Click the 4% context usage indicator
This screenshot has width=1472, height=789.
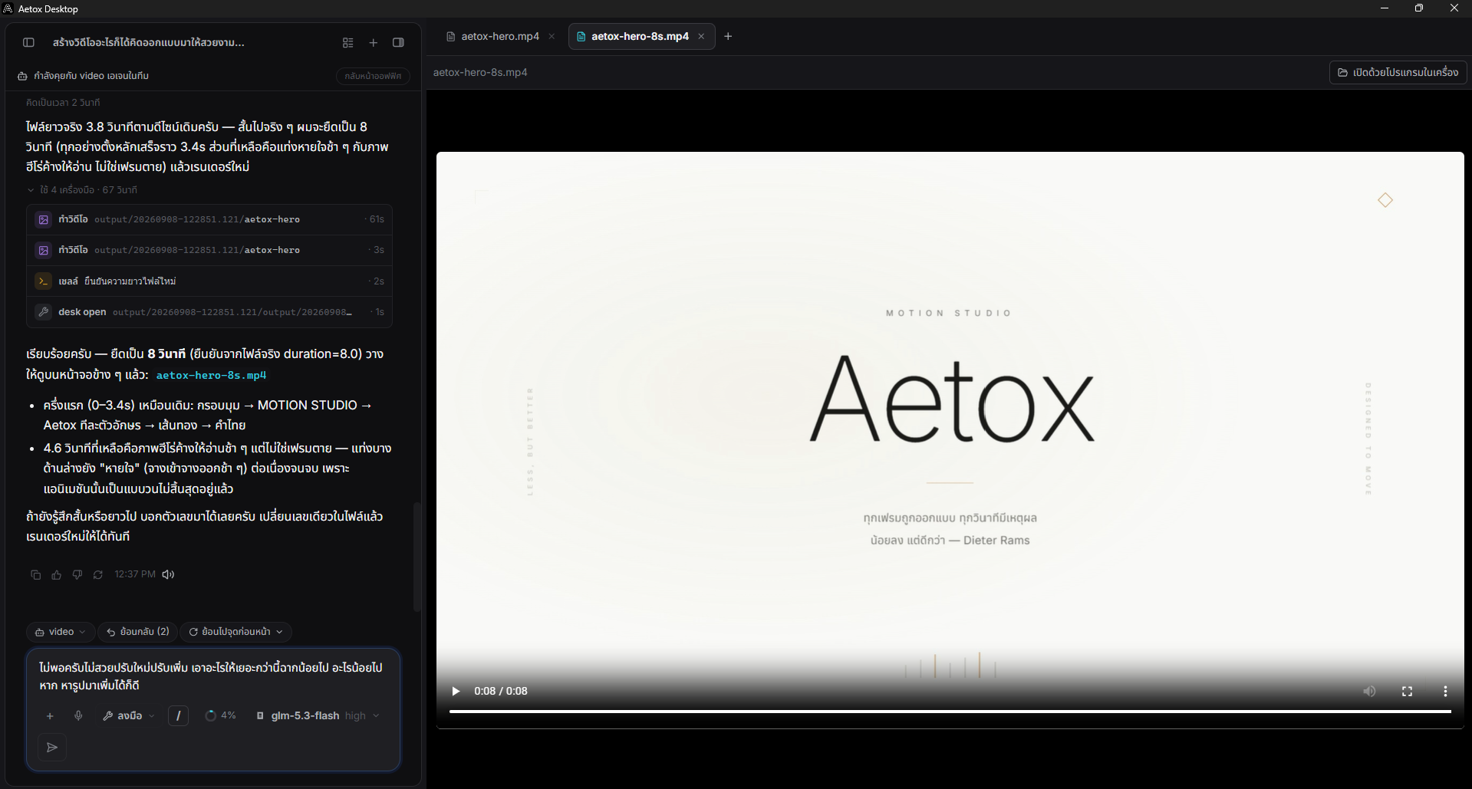pyautogui.click(x=220, y=716)
